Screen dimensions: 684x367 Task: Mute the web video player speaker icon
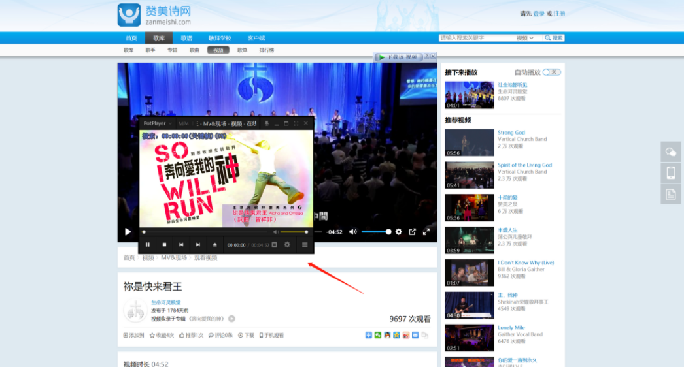(x=353, y=232)
